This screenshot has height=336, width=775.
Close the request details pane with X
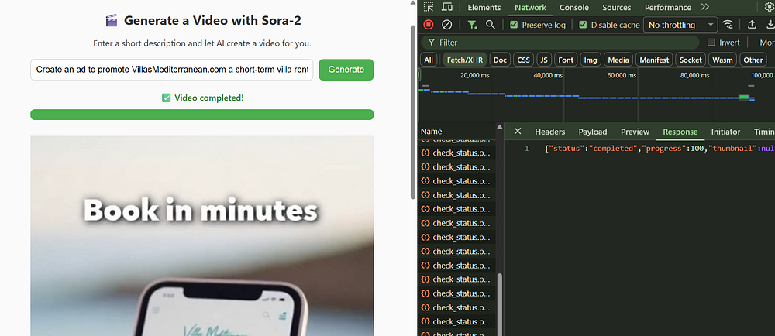(x=518, y=132)
